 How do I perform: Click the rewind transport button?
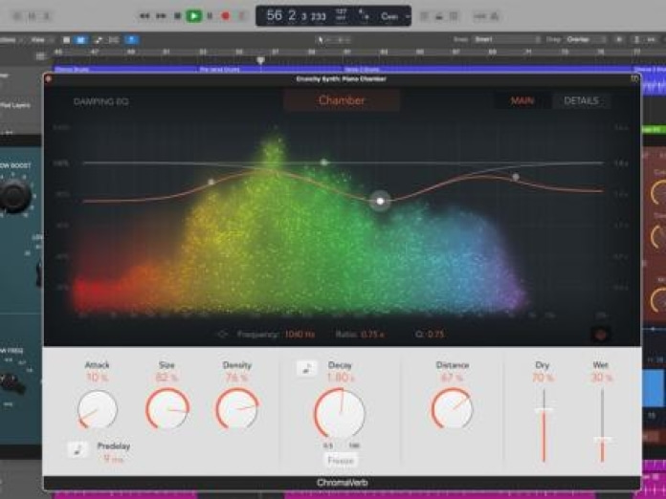click(x=144, y=16)
